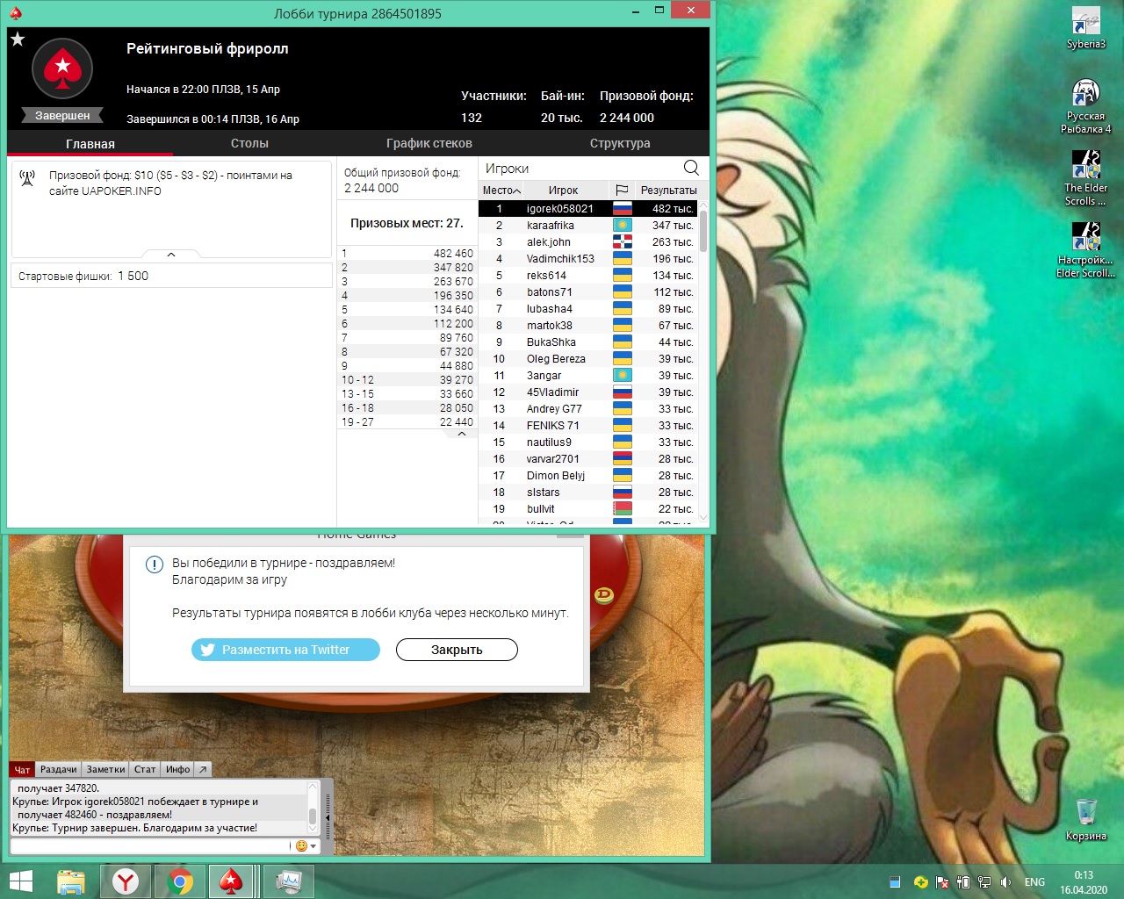Open the Структура tab
The height and width of the screenshot is (899, 1124).
pos(620,143)
